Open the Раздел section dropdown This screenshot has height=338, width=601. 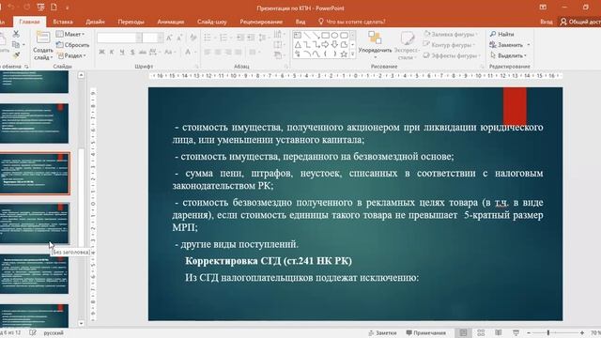[71, 55]
